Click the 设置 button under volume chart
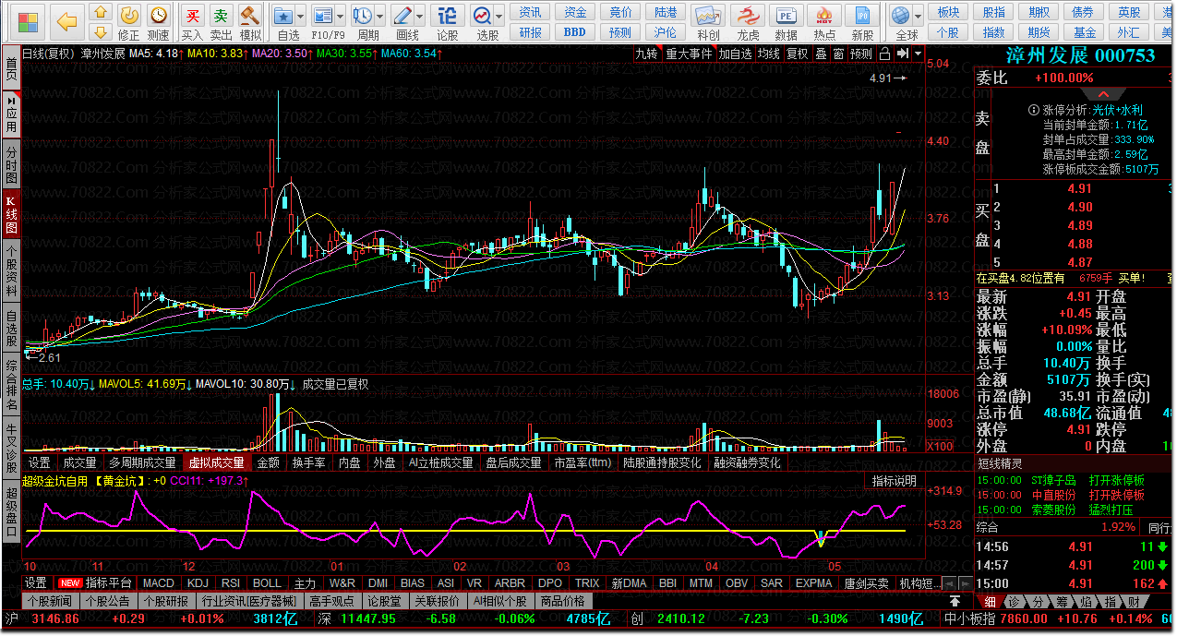 (x=39, y=462)
